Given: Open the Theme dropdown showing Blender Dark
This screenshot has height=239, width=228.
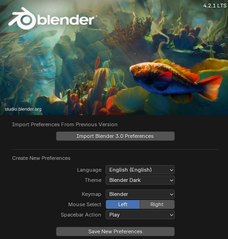Looking at the screenshot, I should [140, 180].
